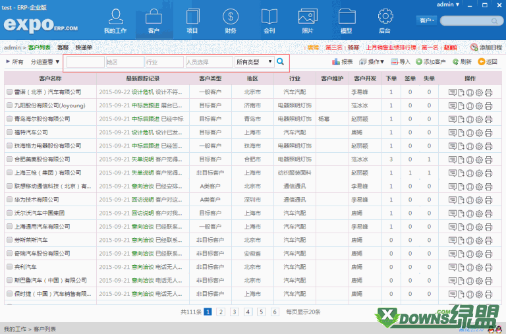
Task: Switch to 客户列表 tab
Action: [40, 47]
